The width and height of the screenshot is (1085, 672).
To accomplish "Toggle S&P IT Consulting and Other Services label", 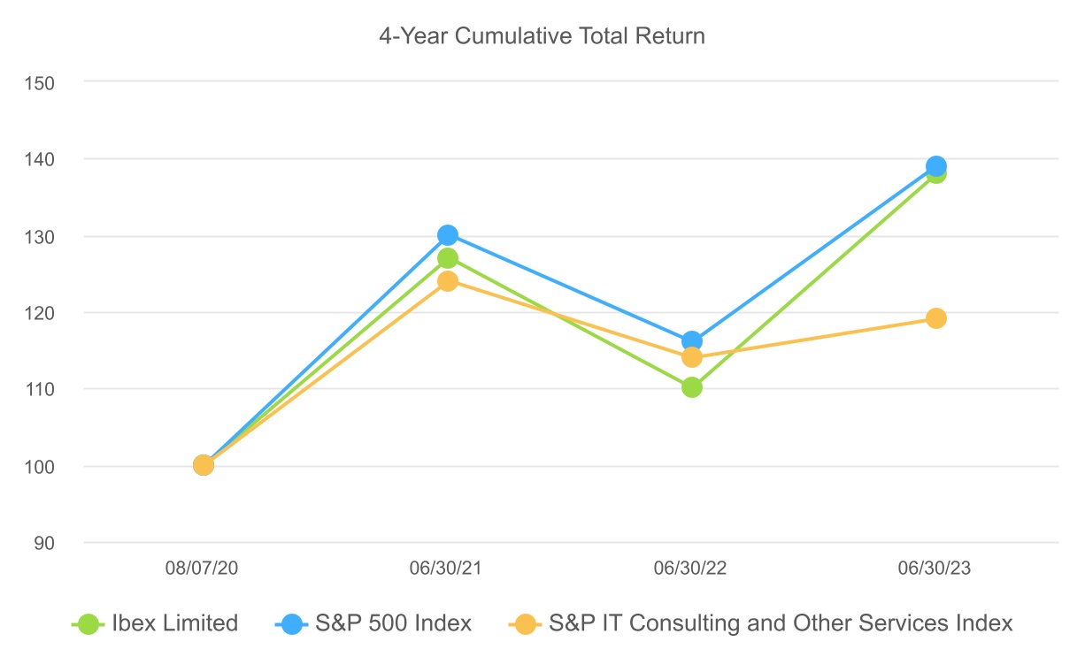I will click(x=781, y=623).
